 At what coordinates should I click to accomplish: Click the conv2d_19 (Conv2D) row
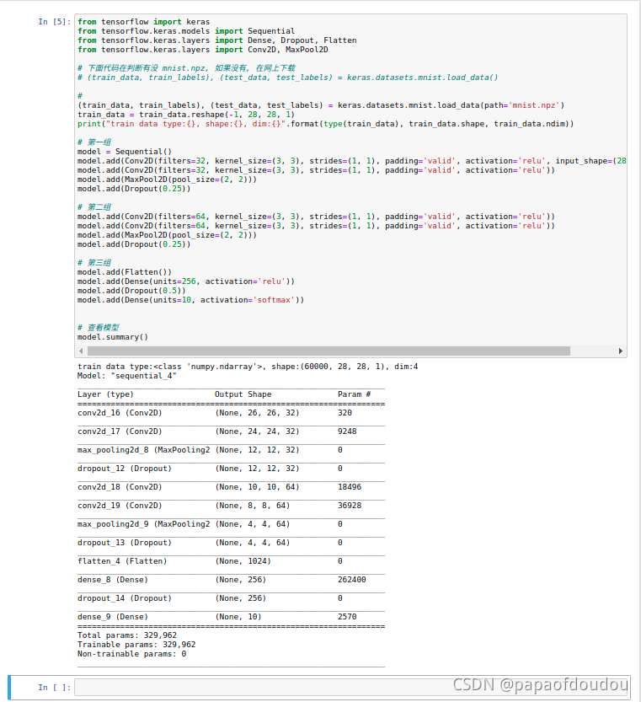tap(231, 506)
